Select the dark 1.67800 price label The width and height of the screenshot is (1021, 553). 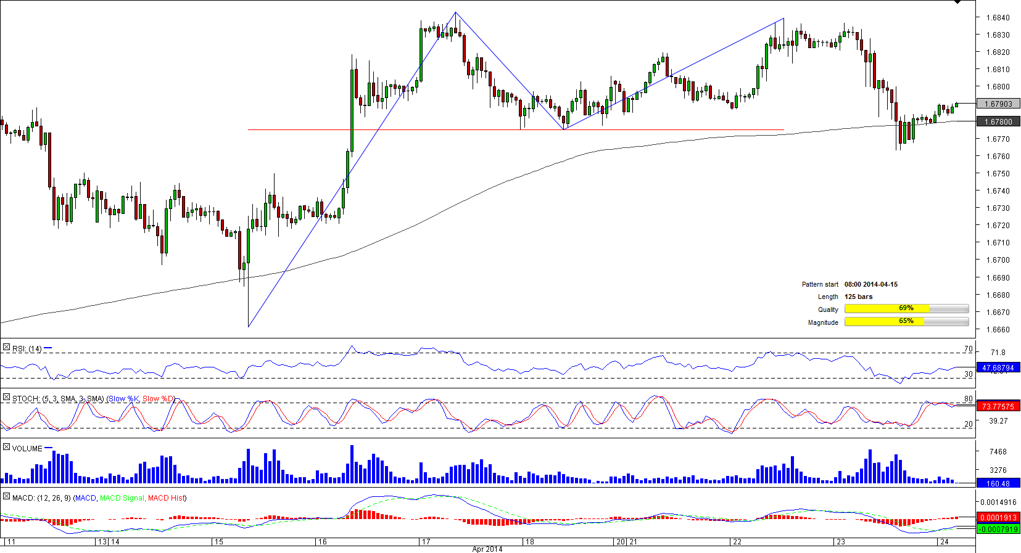(998, 122)
